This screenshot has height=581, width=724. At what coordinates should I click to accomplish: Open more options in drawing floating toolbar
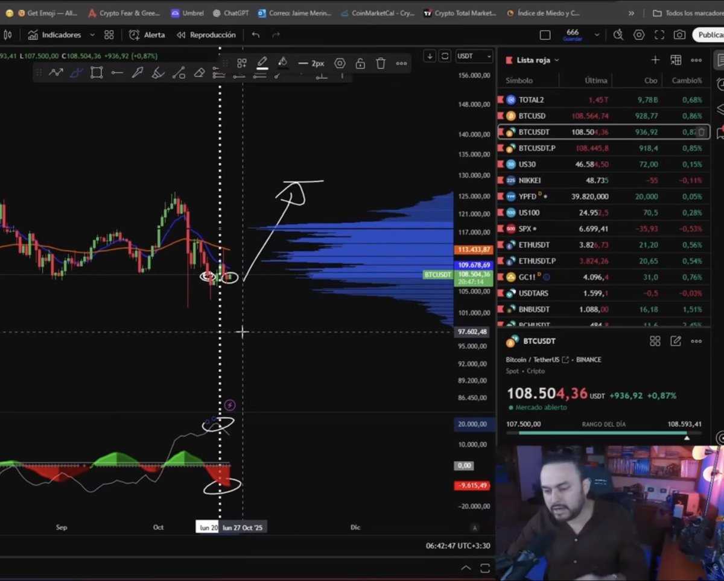(401, 63)
